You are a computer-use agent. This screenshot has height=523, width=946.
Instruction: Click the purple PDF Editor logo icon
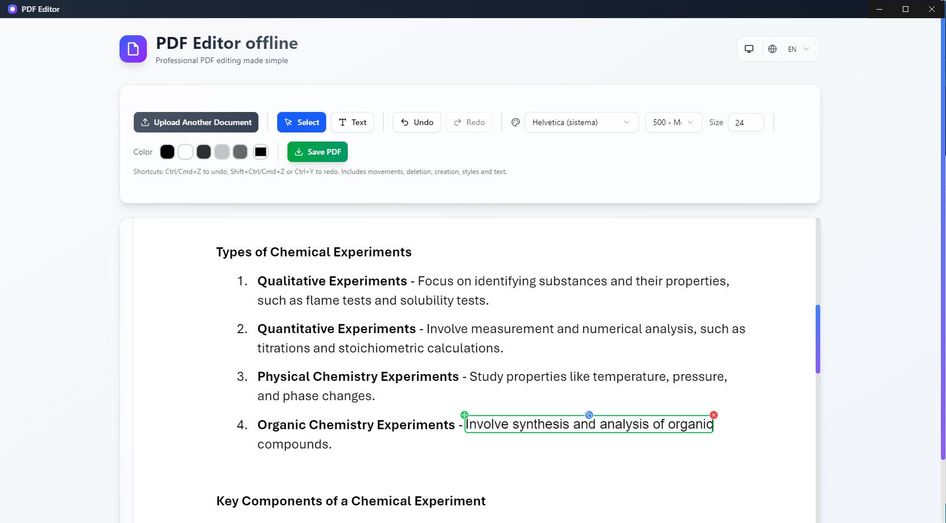pos(133,49)
